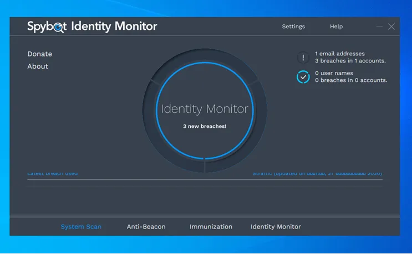Click '1 email addresses' status text
Viewport: 412px width, 254px height.
click(340, 54)
